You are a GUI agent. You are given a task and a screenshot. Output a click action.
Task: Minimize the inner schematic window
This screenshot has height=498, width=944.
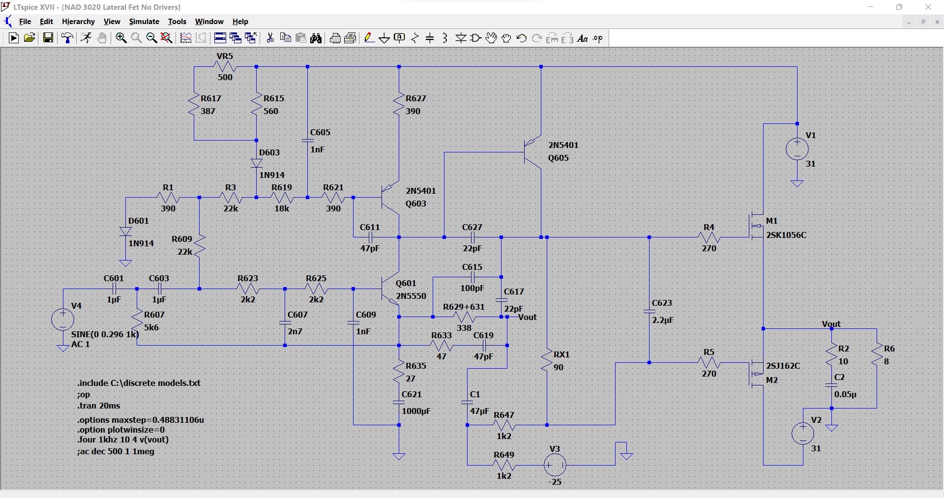pos(909,22)
